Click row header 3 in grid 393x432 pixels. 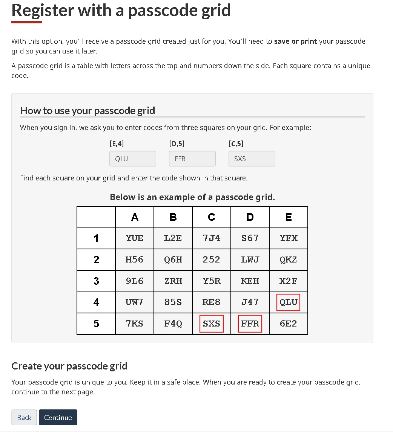tap(96, 281)
